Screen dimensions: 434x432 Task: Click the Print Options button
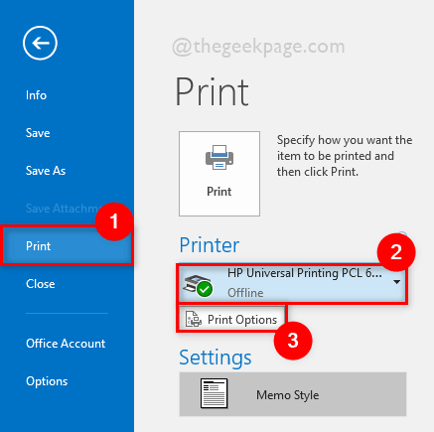pos(231,319)
